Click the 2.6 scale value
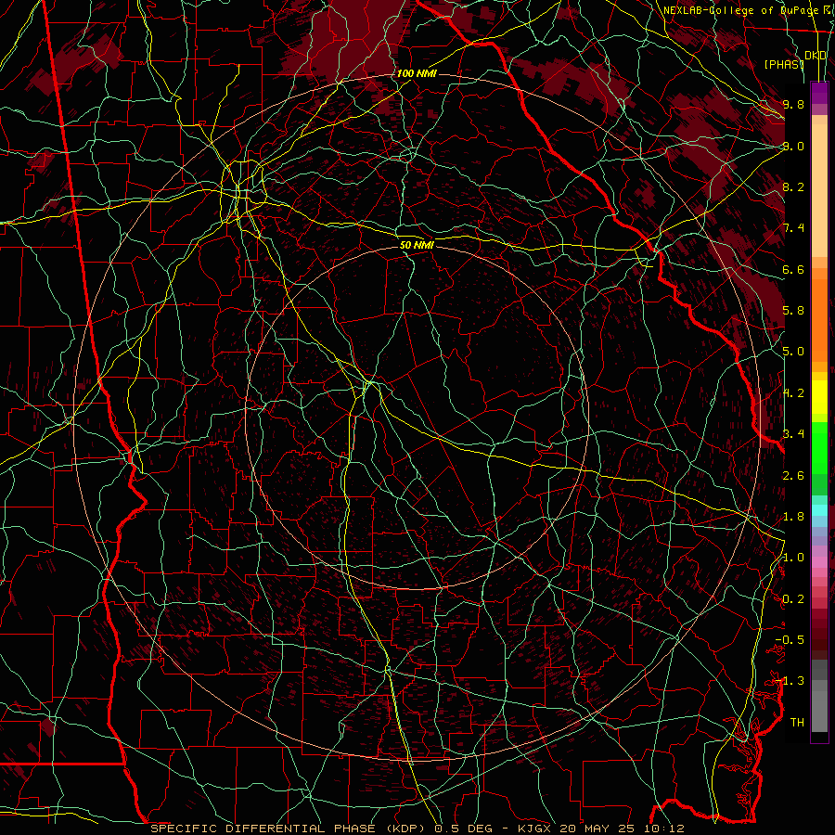Image resolution: width=835 pixels, height=835 pixels. click(793, 476)
